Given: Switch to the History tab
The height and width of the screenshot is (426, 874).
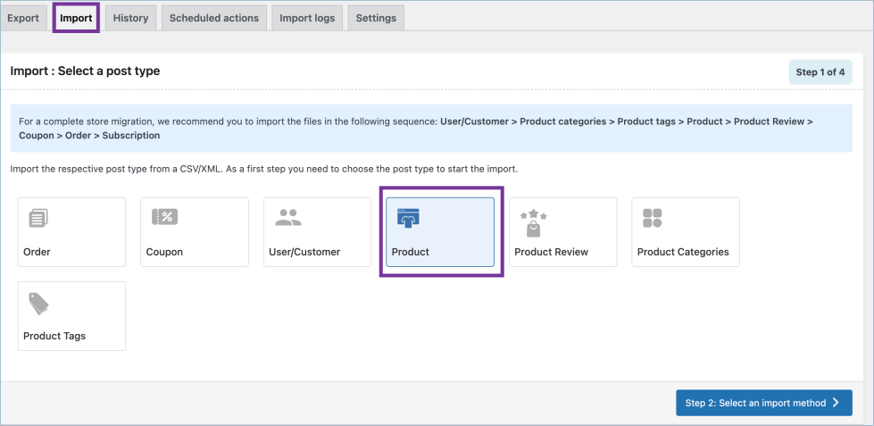Looking at the screenshot, I should 130,18.
